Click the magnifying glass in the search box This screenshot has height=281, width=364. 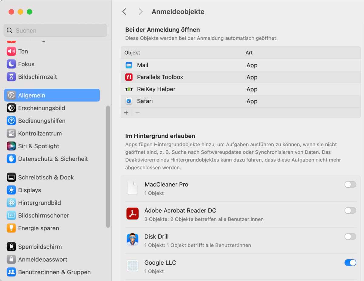click(x=10, y=31)
